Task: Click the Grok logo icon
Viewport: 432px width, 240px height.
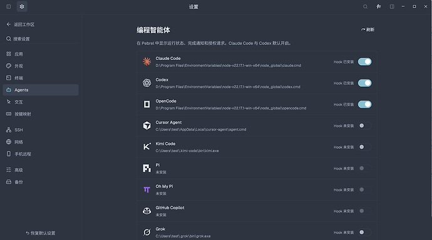Action: tap(147, 232)
